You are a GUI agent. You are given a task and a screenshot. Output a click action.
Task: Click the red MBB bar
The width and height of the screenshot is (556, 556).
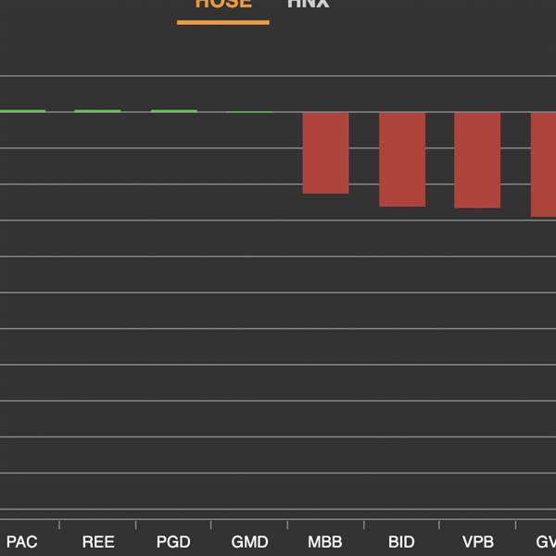pos(325,153)
